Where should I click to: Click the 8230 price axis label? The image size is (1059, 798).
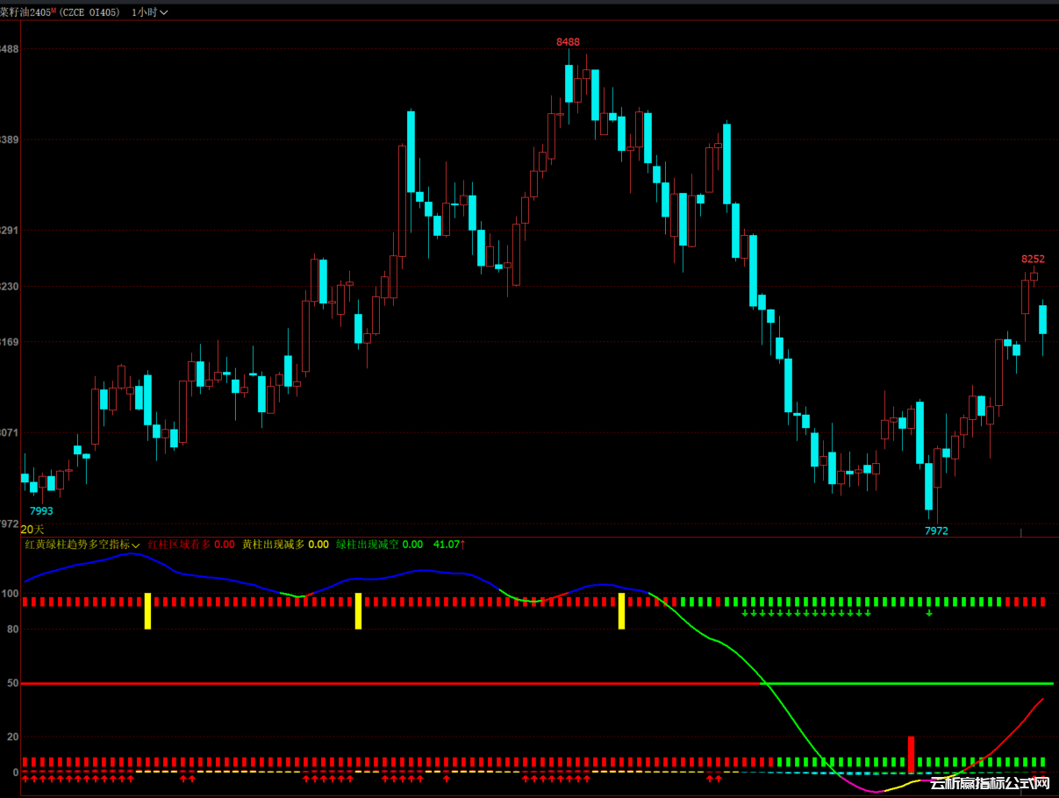[x=10, y=287]
